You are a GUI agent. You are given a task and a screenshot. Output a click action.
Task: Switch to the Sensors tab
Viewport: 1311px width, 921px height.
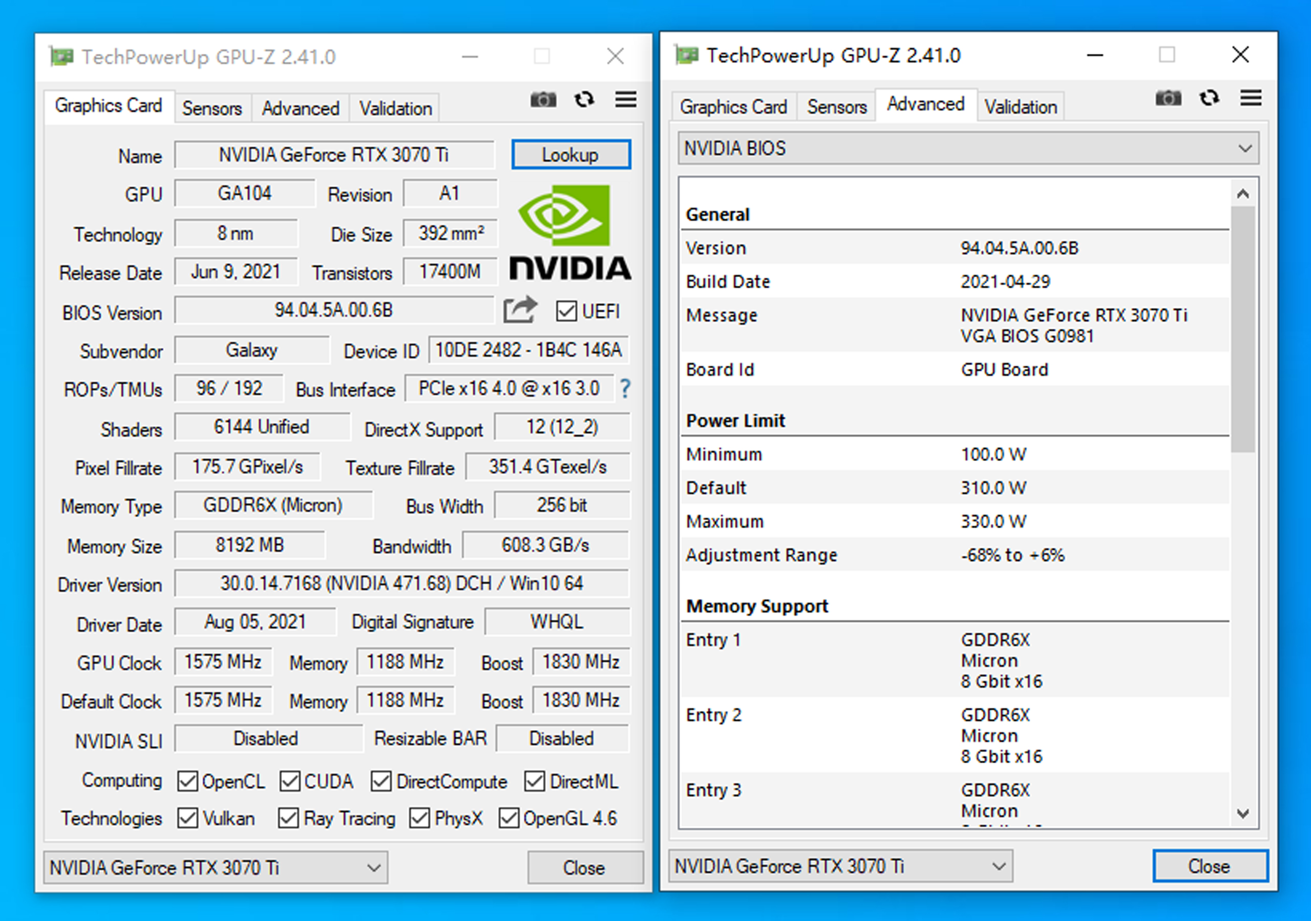pyautogui.click(x=212, y=108)
